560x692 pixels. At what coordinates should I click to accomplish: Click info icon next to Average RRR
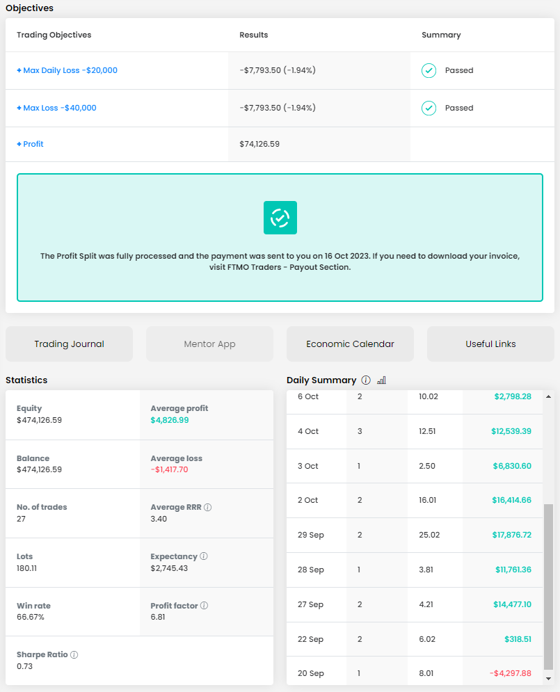(208, 507)
